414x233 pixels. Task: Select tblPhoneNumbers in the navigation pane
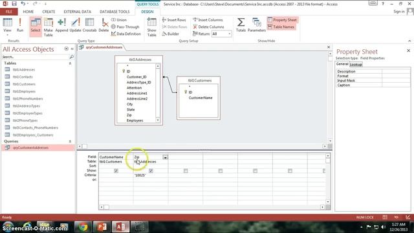tap(28, 99)
